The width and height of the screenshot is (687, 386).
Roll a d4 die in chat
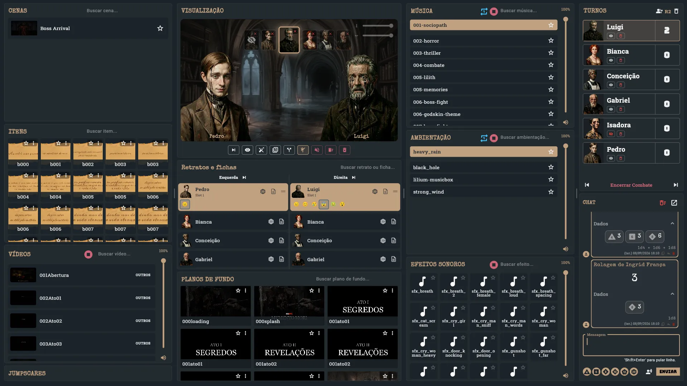(x=587, y=372)
